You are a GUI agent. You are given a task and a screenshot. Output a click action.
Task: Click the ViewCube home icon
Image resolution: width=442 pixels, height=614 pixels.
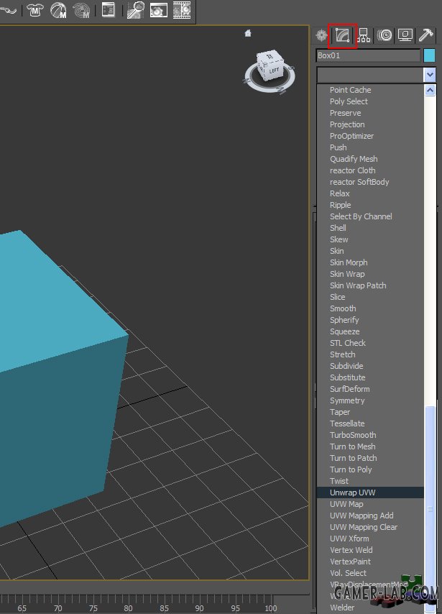[248, 33]
